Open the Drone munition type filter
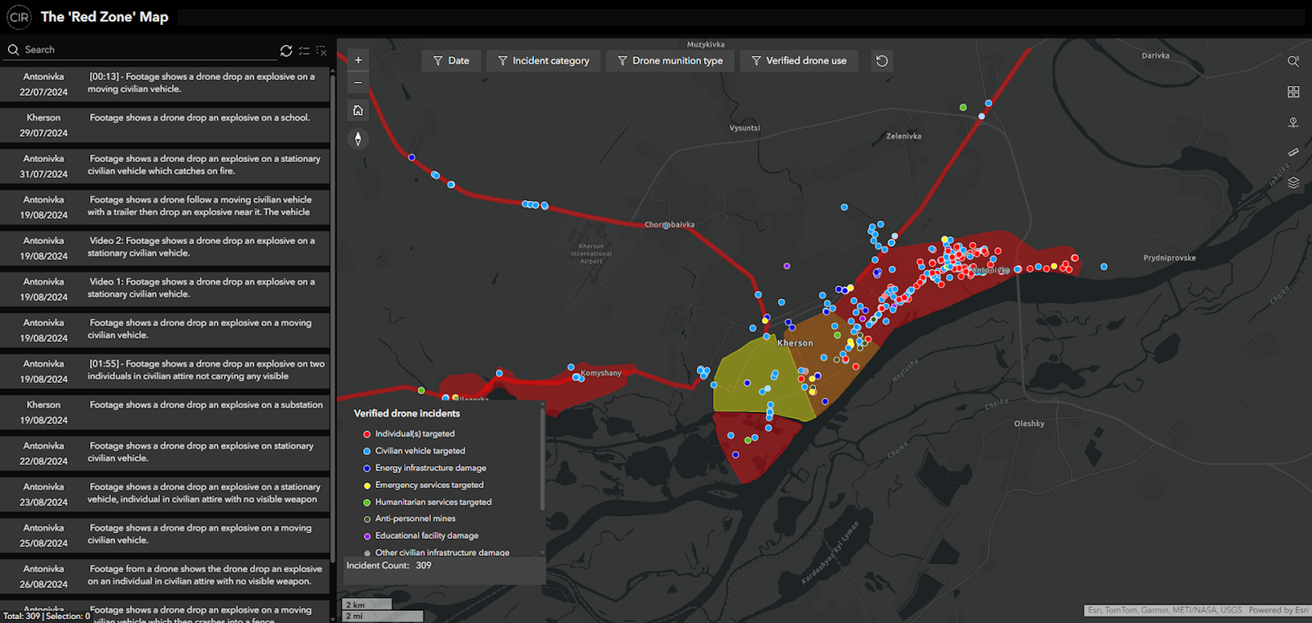Screen dimensions: 1312x623 click(x=670, y=61)
